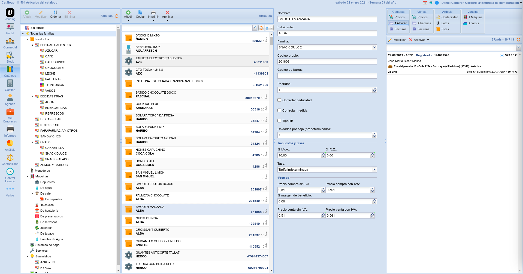Click the Código de barras input field

(x=327, y=76)
